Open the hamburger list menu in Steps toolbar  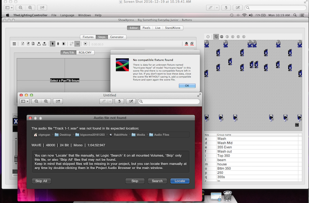tap(14, 44)
